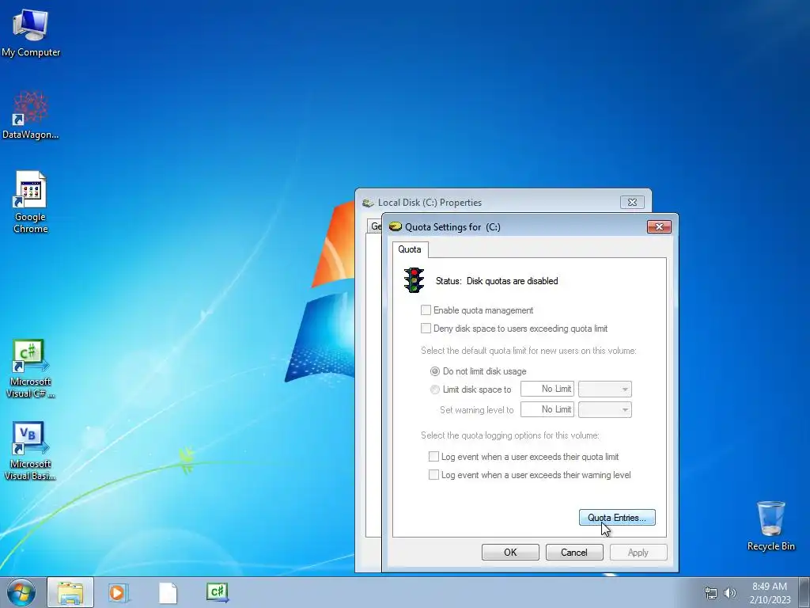
Task: Close the Local Disk (C:) Properties window
Action: [632, 202]
